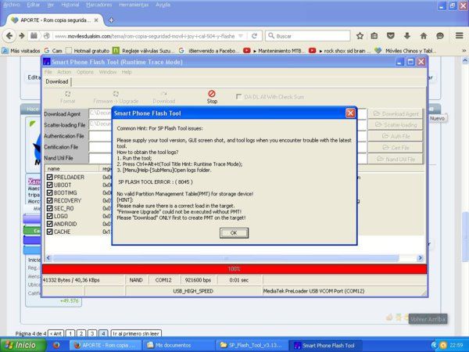Open the Options menu in Flash Tool
Screen dimensions: 469x352
(x=85, y=72)
